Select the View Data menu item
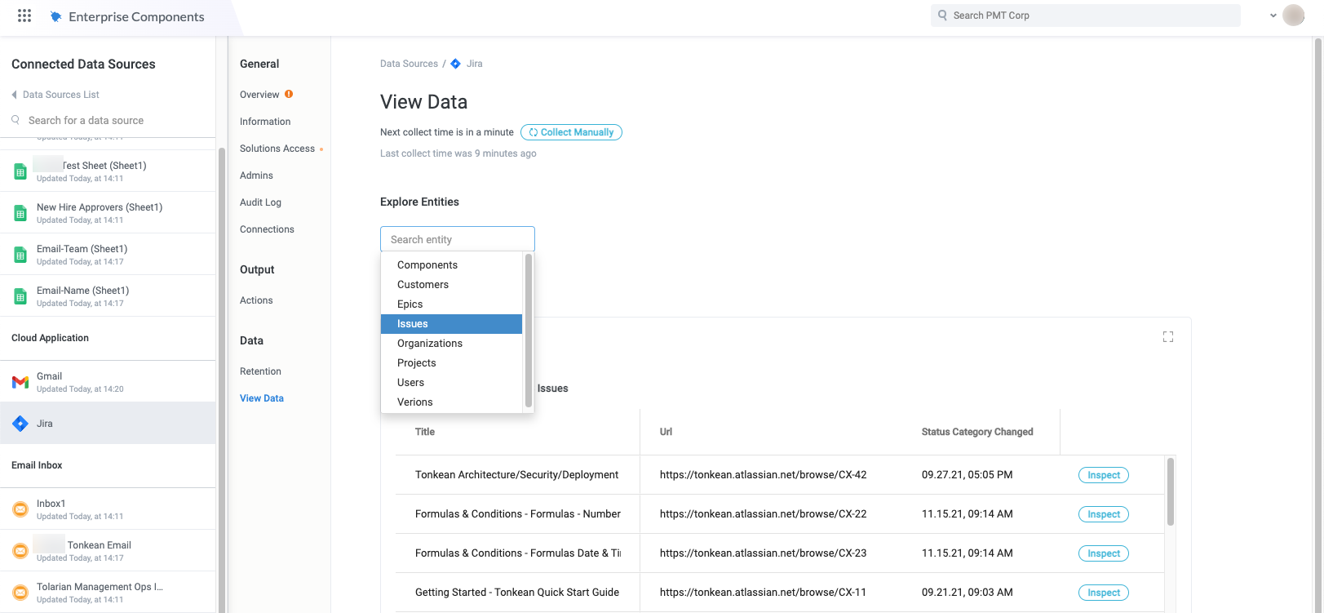The height and width of the screenshot is (613, 1324). [x=262, y=398]
